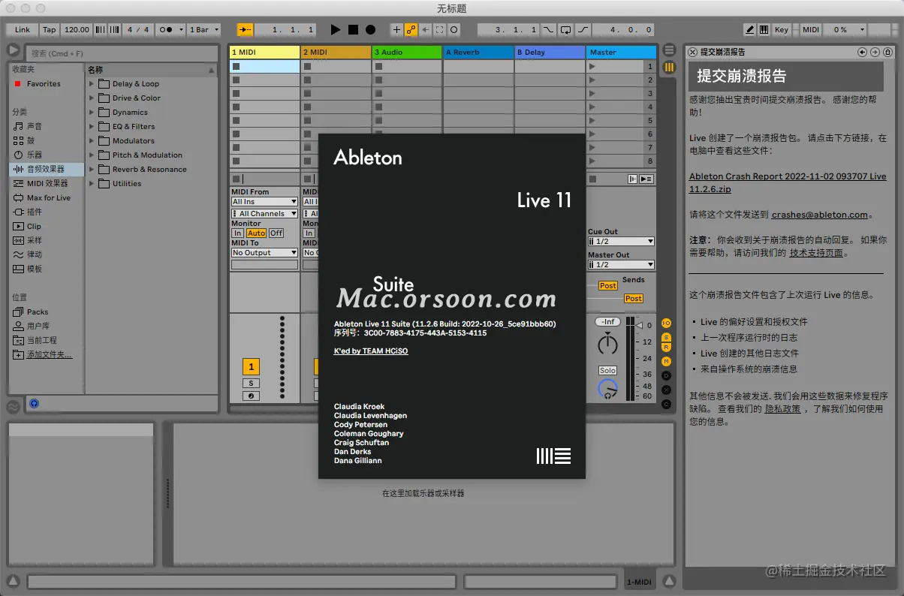904x596 pixels.
Task: Select the 1 MIDI track header
Action: 264,52
